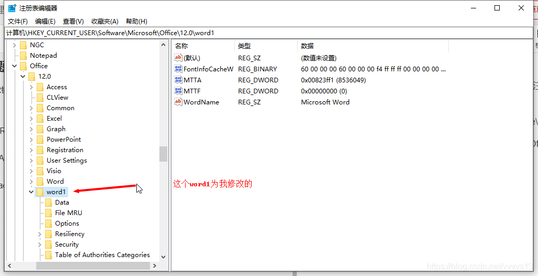
Task: Click the 类型 column header
Action: [266, 46]
